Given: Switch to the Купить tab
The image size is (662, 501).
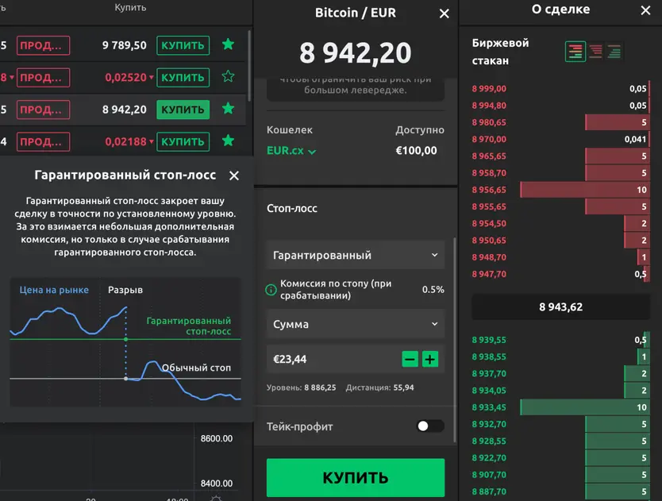Looking at the screenshot, I should click(x=130, y=7).
